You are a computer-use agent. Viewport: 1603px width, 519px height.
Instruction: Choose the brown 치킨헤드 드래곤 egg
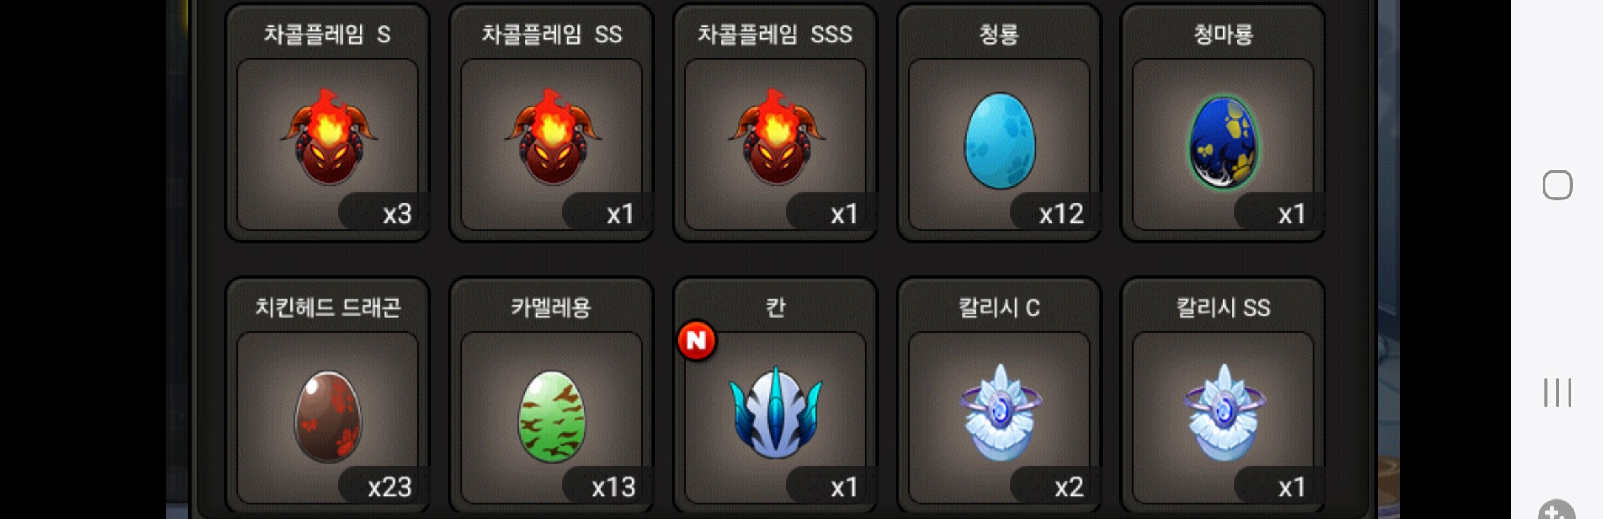(x=328, y=416)
